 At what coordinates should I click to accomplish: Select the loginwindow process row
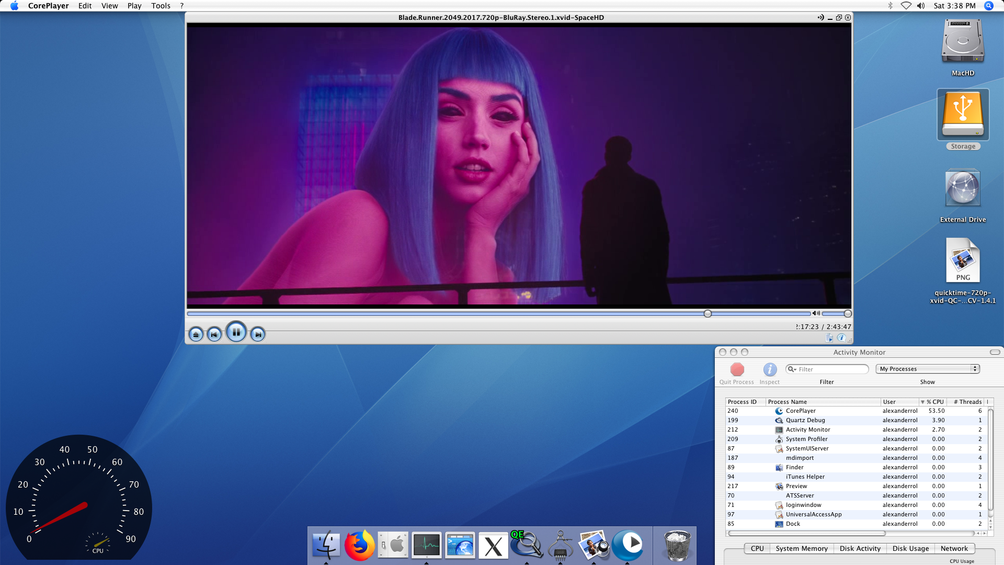click(x=856, y=505)
